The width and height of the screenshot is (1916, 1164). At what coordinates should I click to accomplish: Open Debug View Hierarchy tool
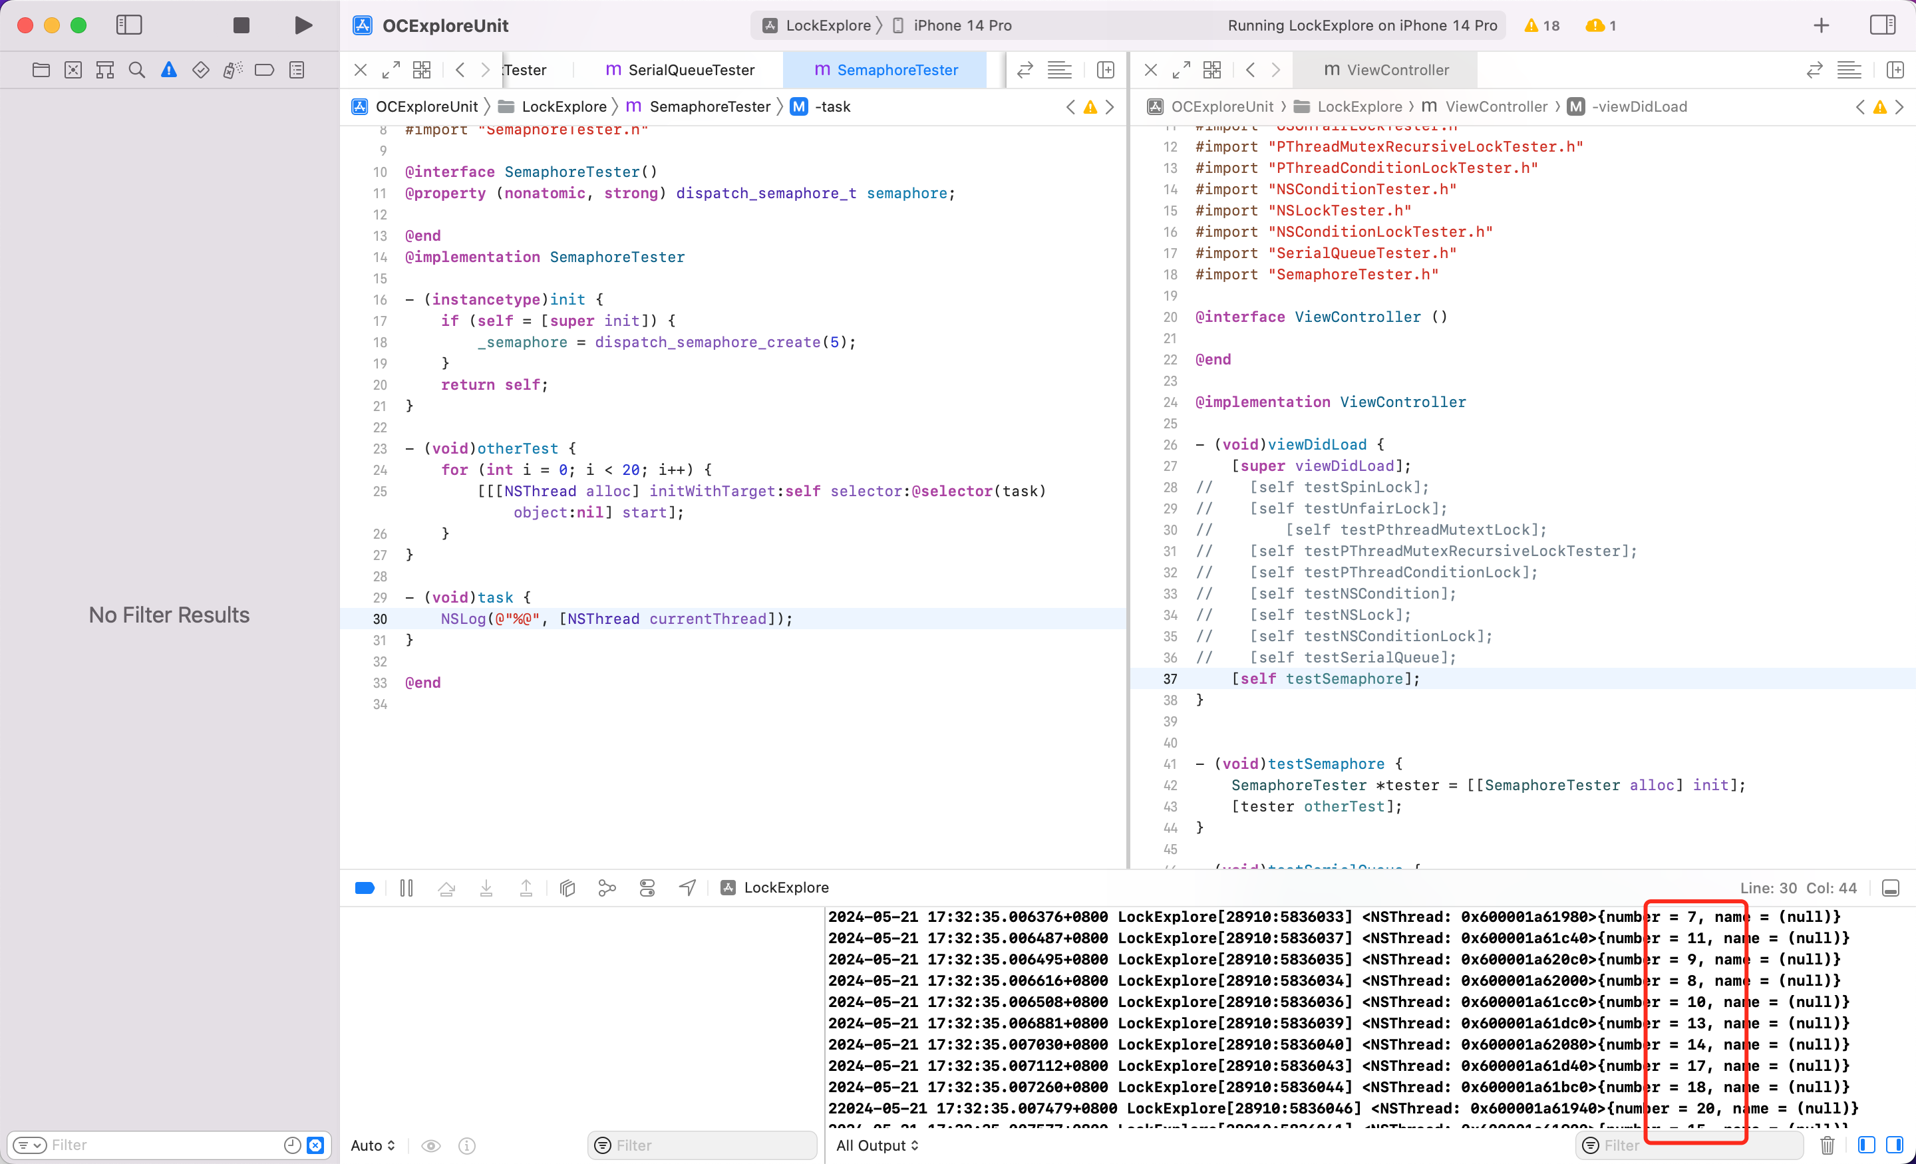coord(567,888)
